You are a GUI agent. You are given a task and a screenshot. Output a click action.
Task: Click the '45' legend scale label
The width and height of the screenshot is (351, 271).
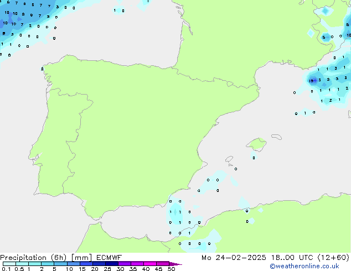pyautogui.click(x=158, y=269)
